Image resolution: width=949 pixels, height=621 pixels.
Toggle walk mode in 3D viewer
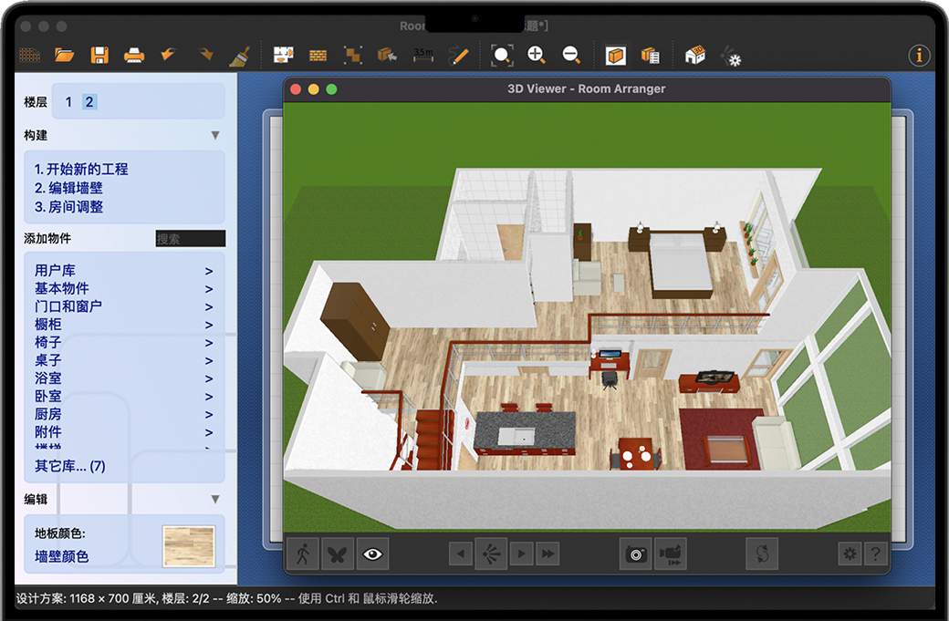tap(303, 554)
